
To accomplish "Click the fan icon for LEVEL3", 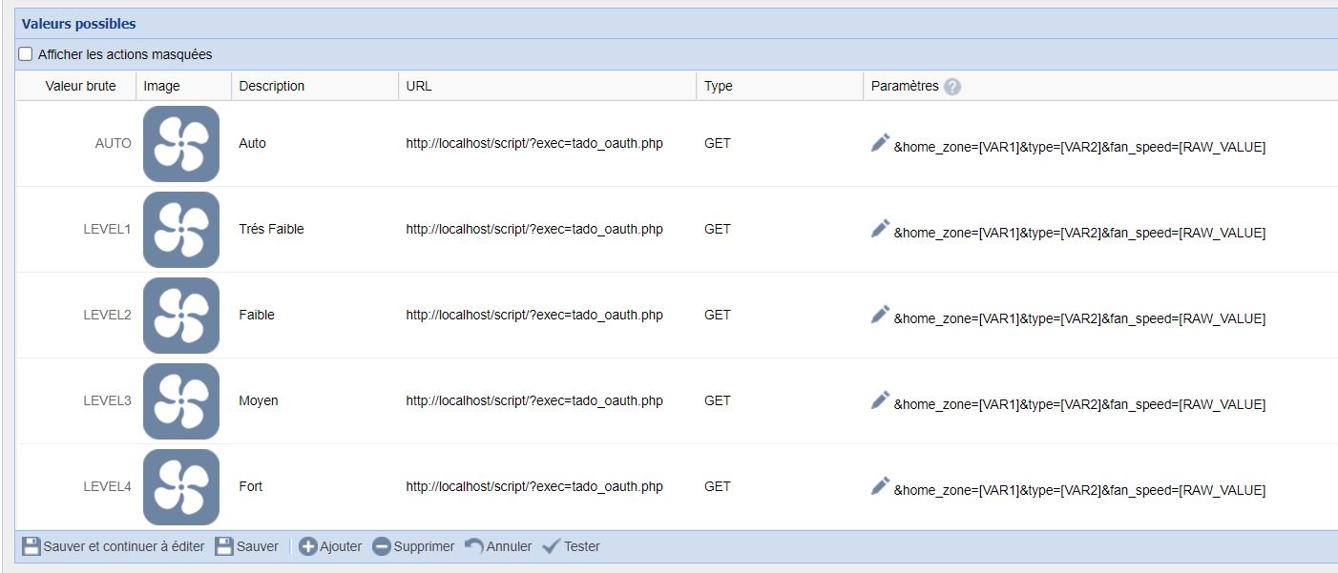I will (181, 401).
